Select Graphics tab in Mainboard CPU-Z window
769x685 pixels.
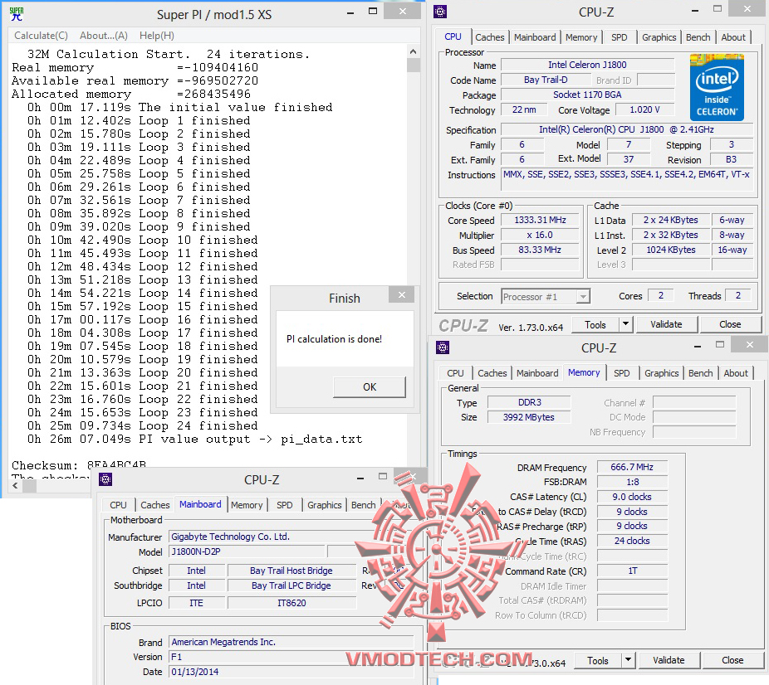click(x=324, y=505)
